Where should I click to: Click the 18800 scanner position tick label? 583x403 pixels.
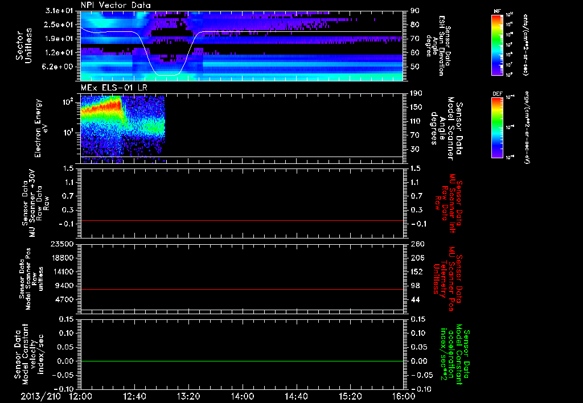point(62,258)
